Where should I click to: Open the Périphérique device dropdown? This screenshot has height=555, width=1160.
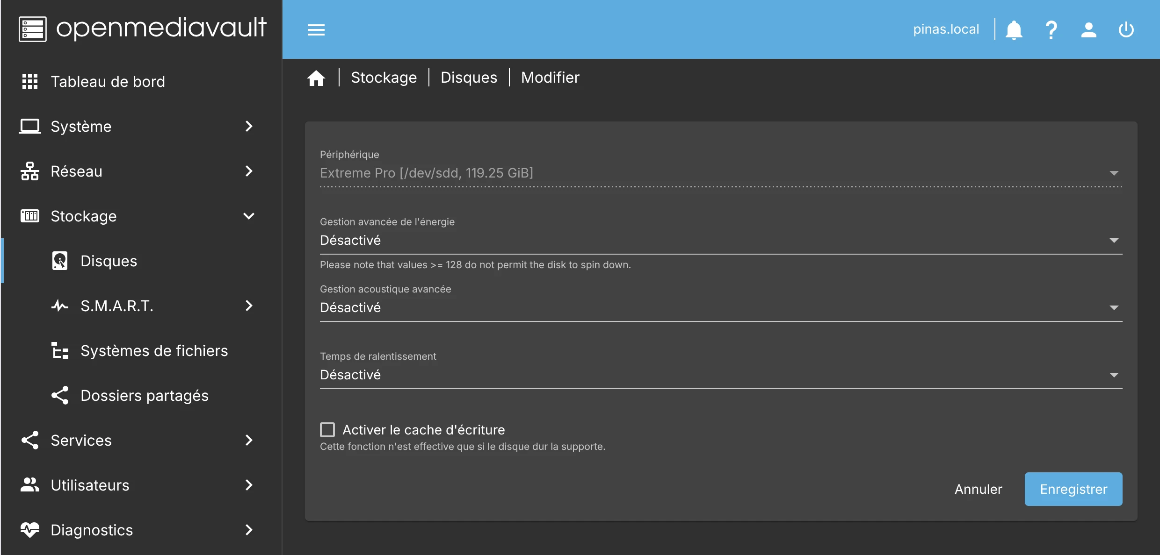click(x=721, y=173)
